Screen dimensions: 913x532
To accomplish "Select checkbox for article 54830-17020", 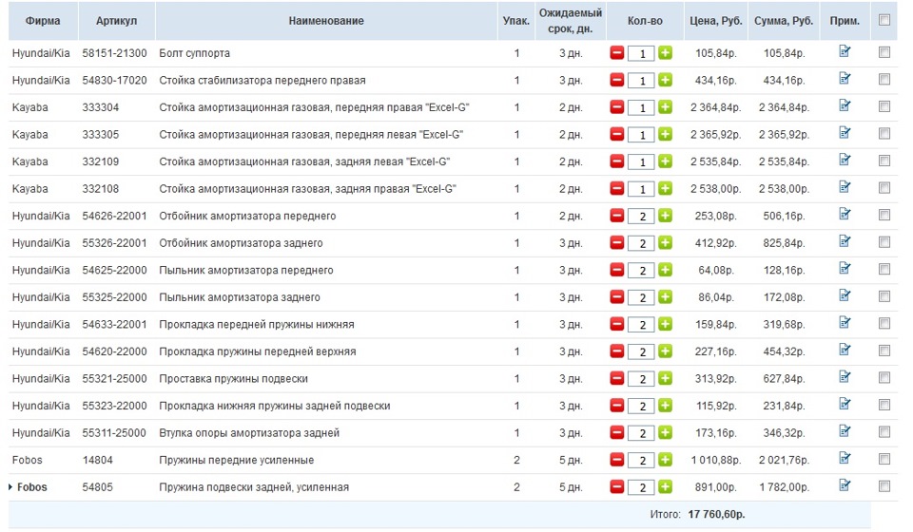I will point(884,79).
